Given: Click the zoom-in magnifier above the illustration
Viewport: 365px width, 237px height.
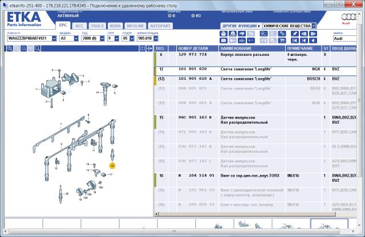Looking at the screenshot, I should [10, 48].
